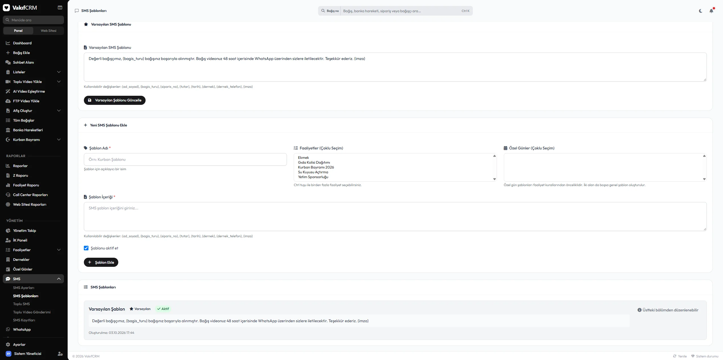Open Tüm Bağışlar list
Viewport: 723px width, 360px height.
pos(33,120)
